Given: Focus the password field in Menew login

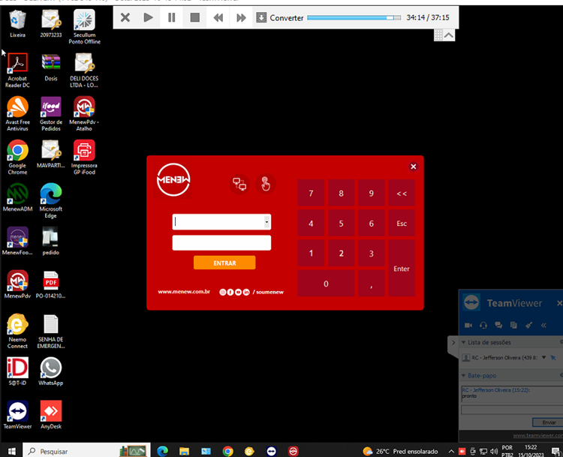Looking at the screenshot, I should [x=221, y=242].
